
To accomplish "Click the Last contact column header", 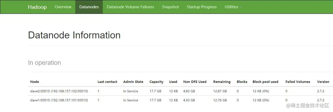I will [107, 82].
